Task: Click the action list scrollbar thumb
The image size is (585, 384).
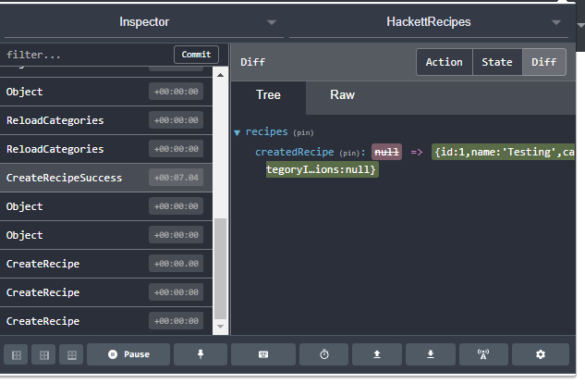Action: 221,269
